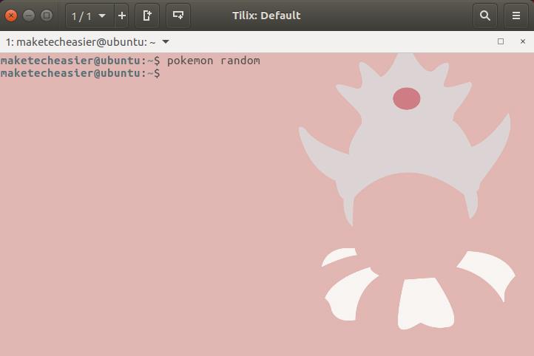The height and width of the screenshot is (356, 534).
Task: Minimize the Tilix window
Action: click(29, 16)
